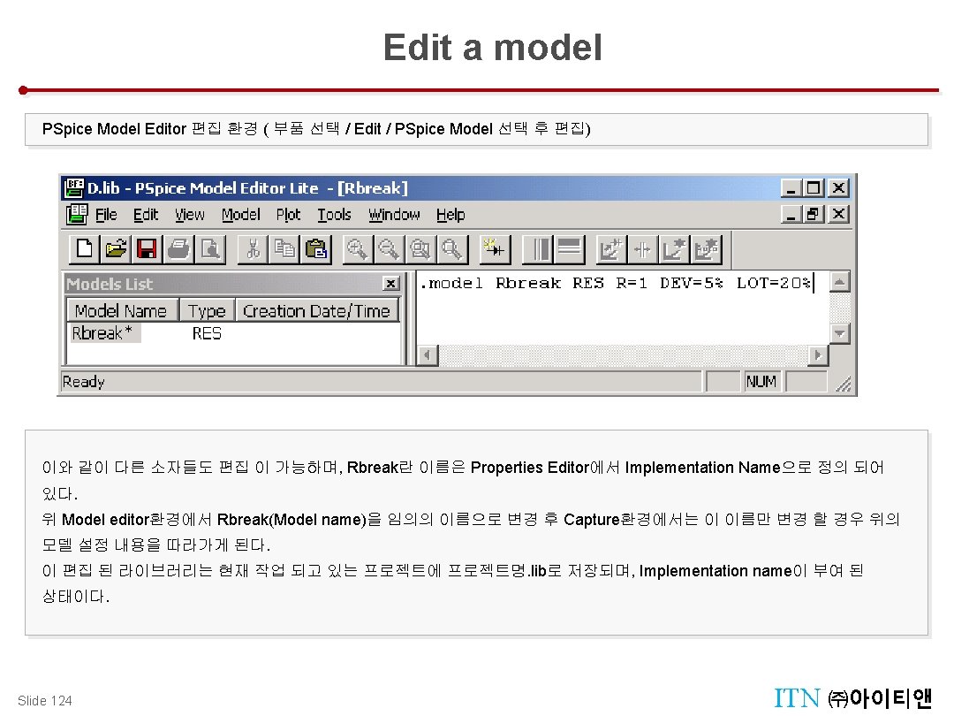954x716 pixels.
Task: Click the Ready status bar text
Action: (83, 382)
